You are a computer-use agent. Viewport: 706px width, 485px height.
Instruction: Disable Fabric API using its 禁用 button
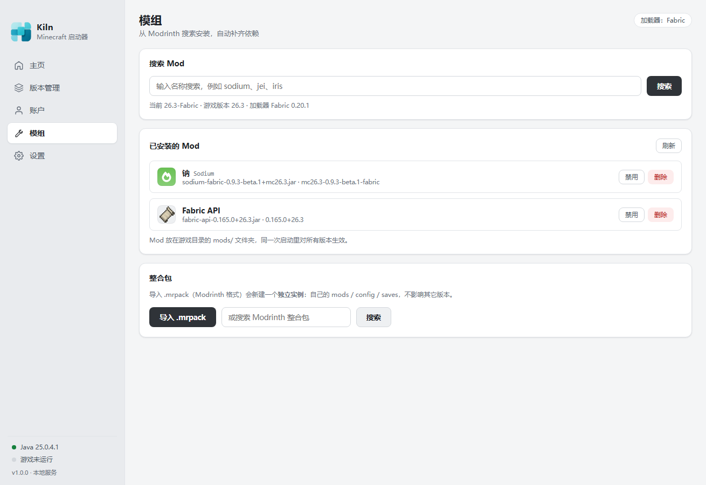[631, 214]
